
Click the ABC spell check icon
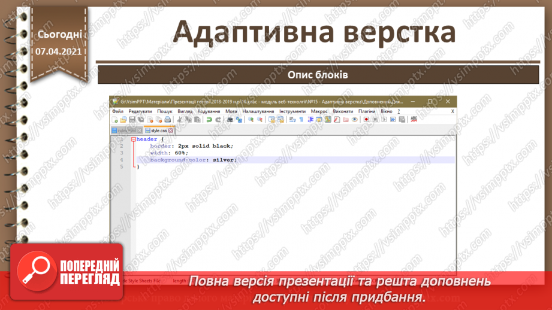tap(414, 120)
